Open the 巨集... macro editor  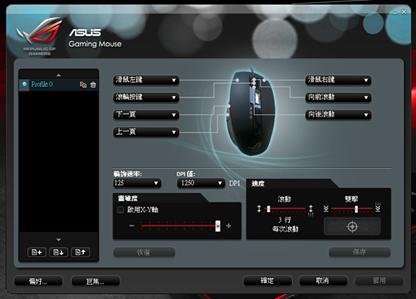(96, 281)
